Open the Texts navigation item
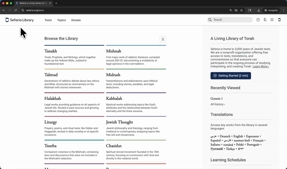 [48, 20]
